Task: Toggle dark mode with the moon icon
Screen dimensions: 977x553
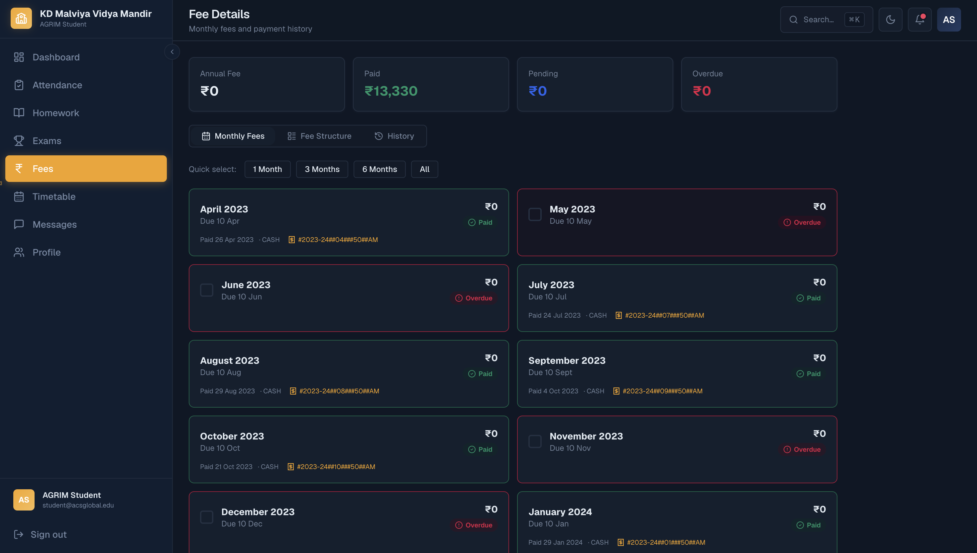Action: coord(890,19)
